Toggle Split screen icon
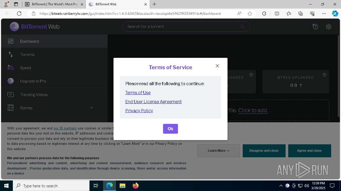 click(x=277, y=14)
